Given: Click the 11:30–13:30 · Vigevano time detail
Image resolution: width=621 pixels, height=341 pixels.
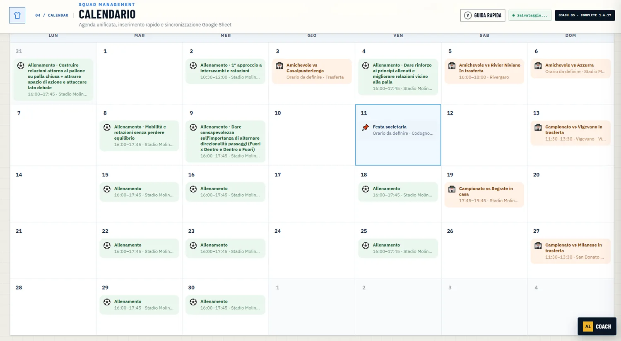Looking at the screenshot, I should [x=575, y=139].
